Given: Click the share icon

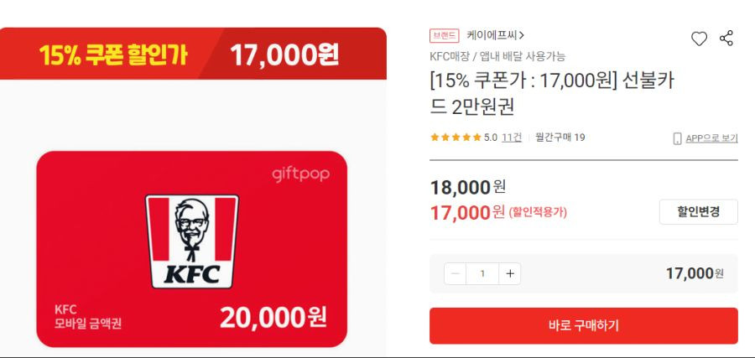Looking at the screenshot, I should [726, 38].
